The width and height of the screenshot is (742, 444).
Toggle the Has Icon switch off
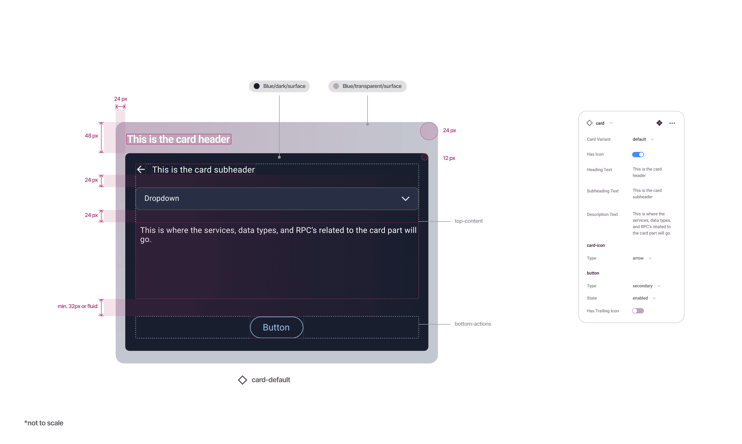point(638,154)
